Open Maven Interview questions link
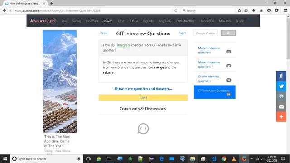The height and width of the screenshot is (163, 290). click(x=209, y=50)
